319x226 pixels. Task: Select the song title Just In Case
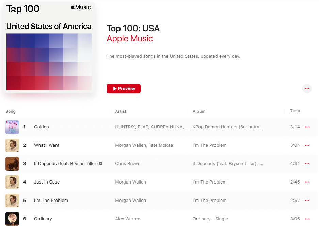47,182
